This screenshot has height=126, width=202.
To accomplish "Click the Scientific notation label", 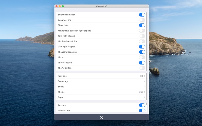I will 67,15.
